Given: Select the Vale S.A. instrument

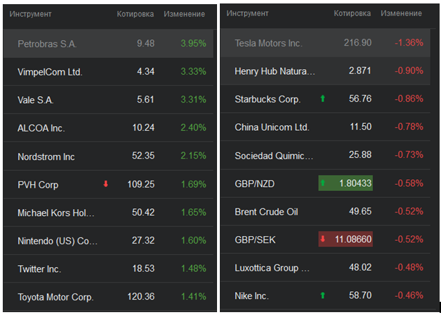Looking at the screenshot, I should 36,100.
